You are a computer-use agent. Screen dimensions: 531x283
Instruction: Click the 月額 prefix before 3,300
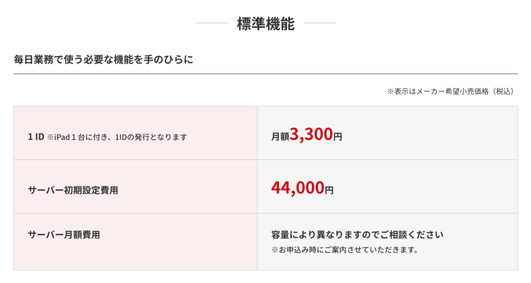pos(280,136)
